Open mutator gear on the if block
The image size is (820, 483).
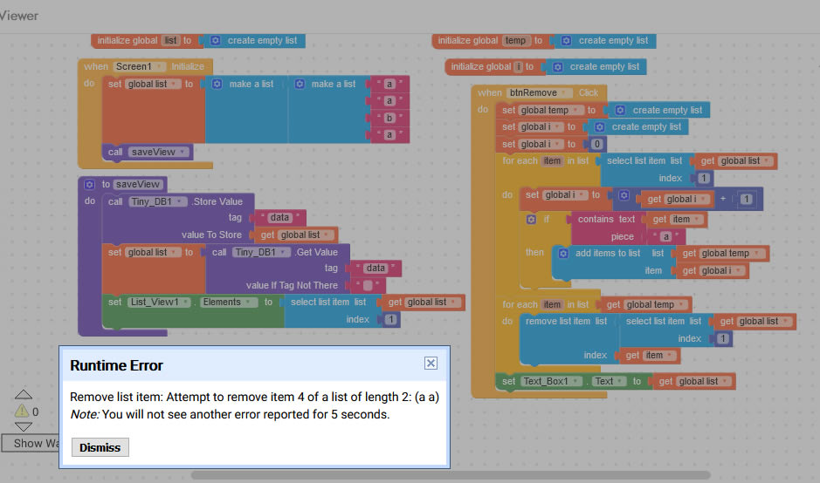pyautogui.click(x=531, y=220)
